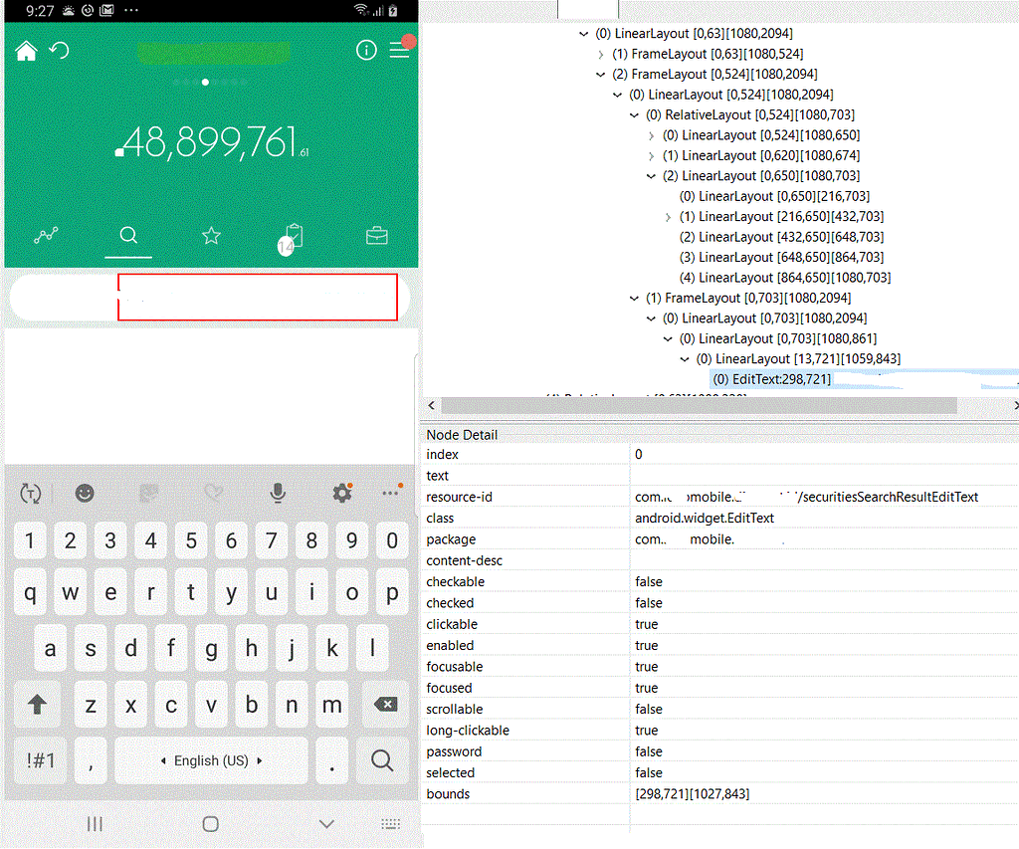Click the long-clickable property row

point(720,731)
